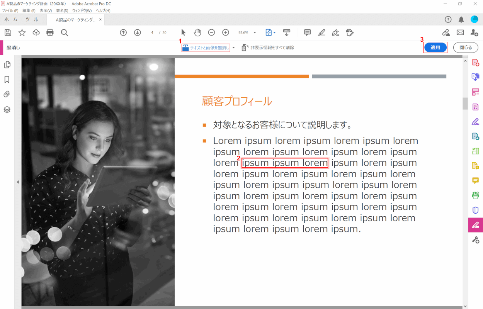Image resolution: width=483 pixels, height=309 pixels.
Task: Expand the zoom percentage dropdown
Action: coord(255,33)
